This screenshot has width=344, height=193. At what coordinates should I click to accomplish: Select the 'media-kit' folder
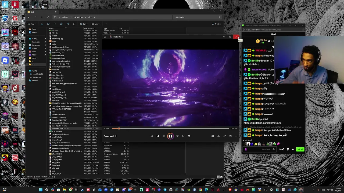coord(55,69)
